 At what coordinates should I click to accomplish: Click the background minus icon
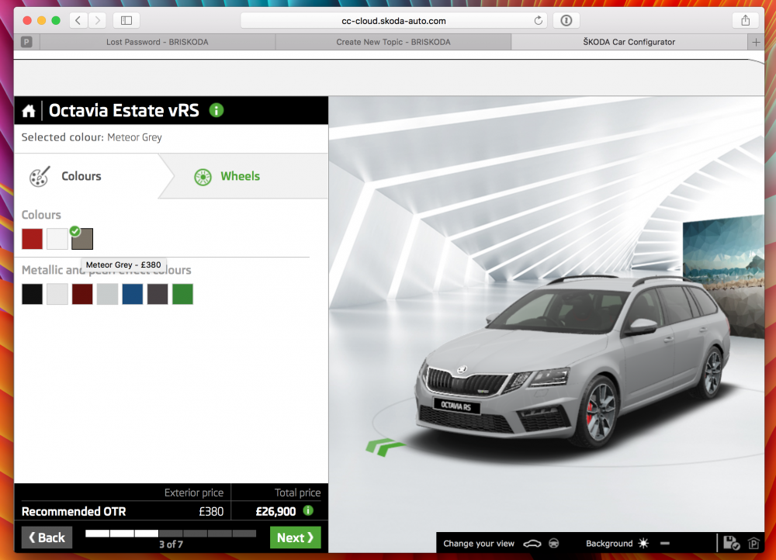tap(665, 543)
